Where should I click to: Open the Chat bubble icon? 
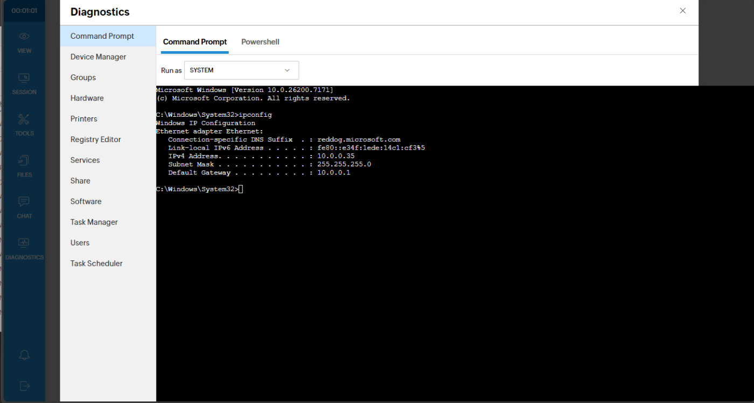click(24, 201)
